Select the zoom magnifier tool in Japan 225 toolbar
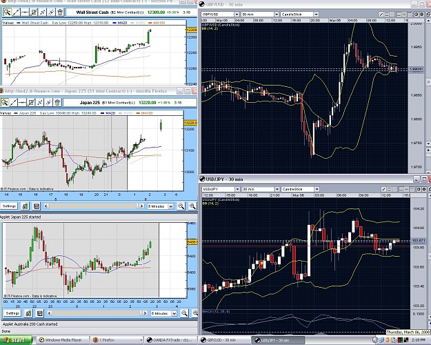This screenshot has height=345, width=431. coord(4,103)
